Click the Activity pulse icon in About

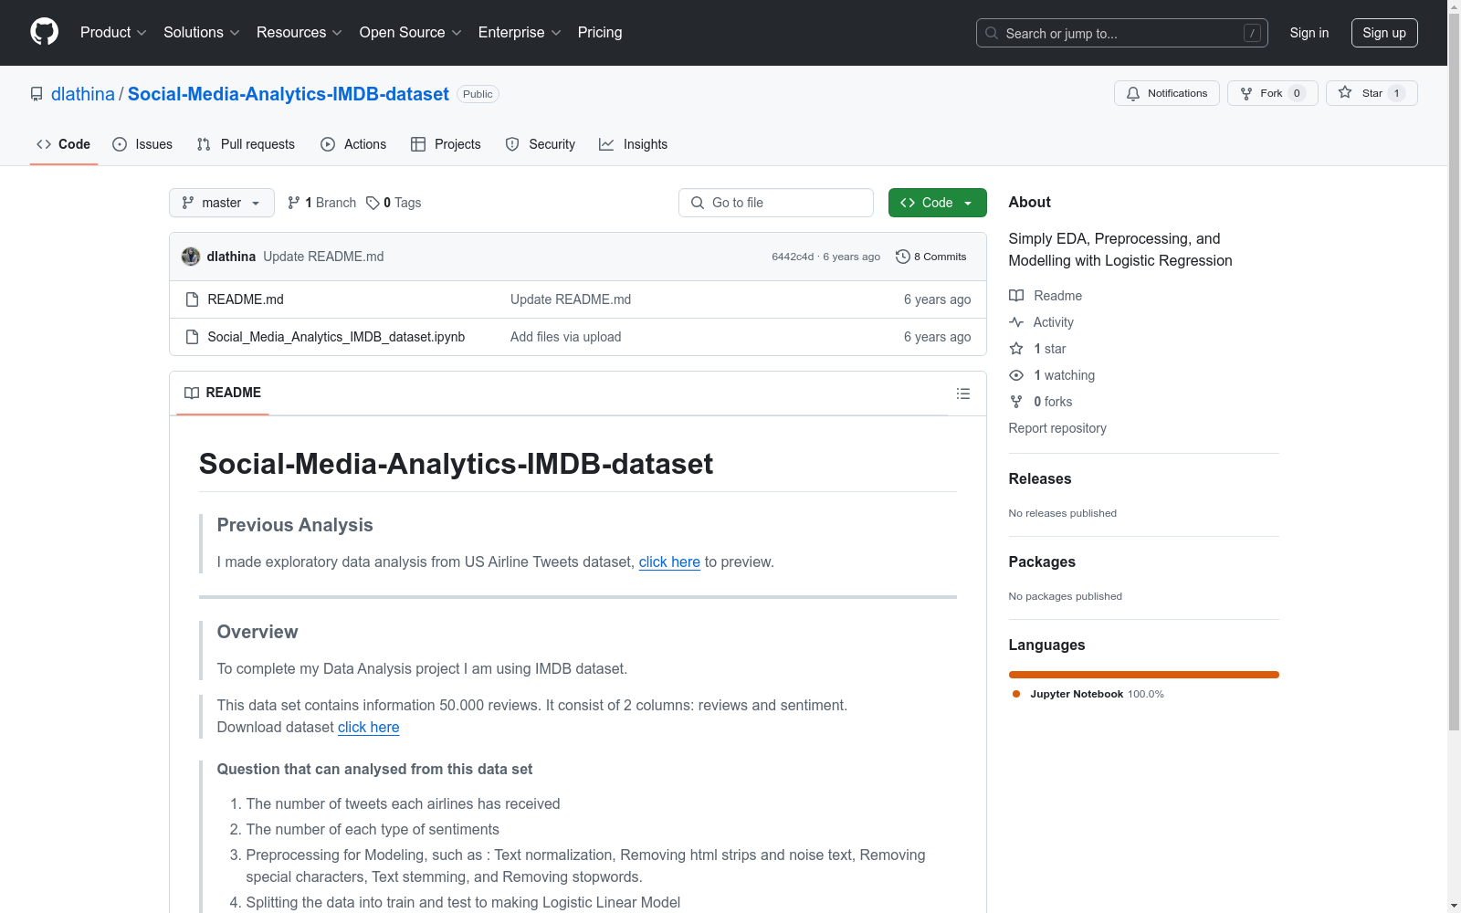pos(1016,322)
